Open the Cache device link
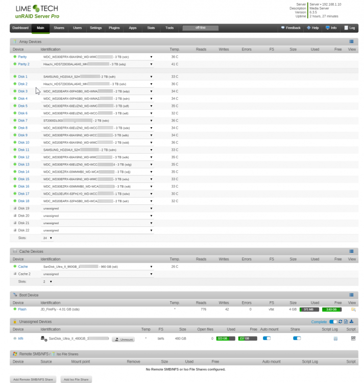Image resolution: width=364 pixels, height=383 pixels. [23, 267]
